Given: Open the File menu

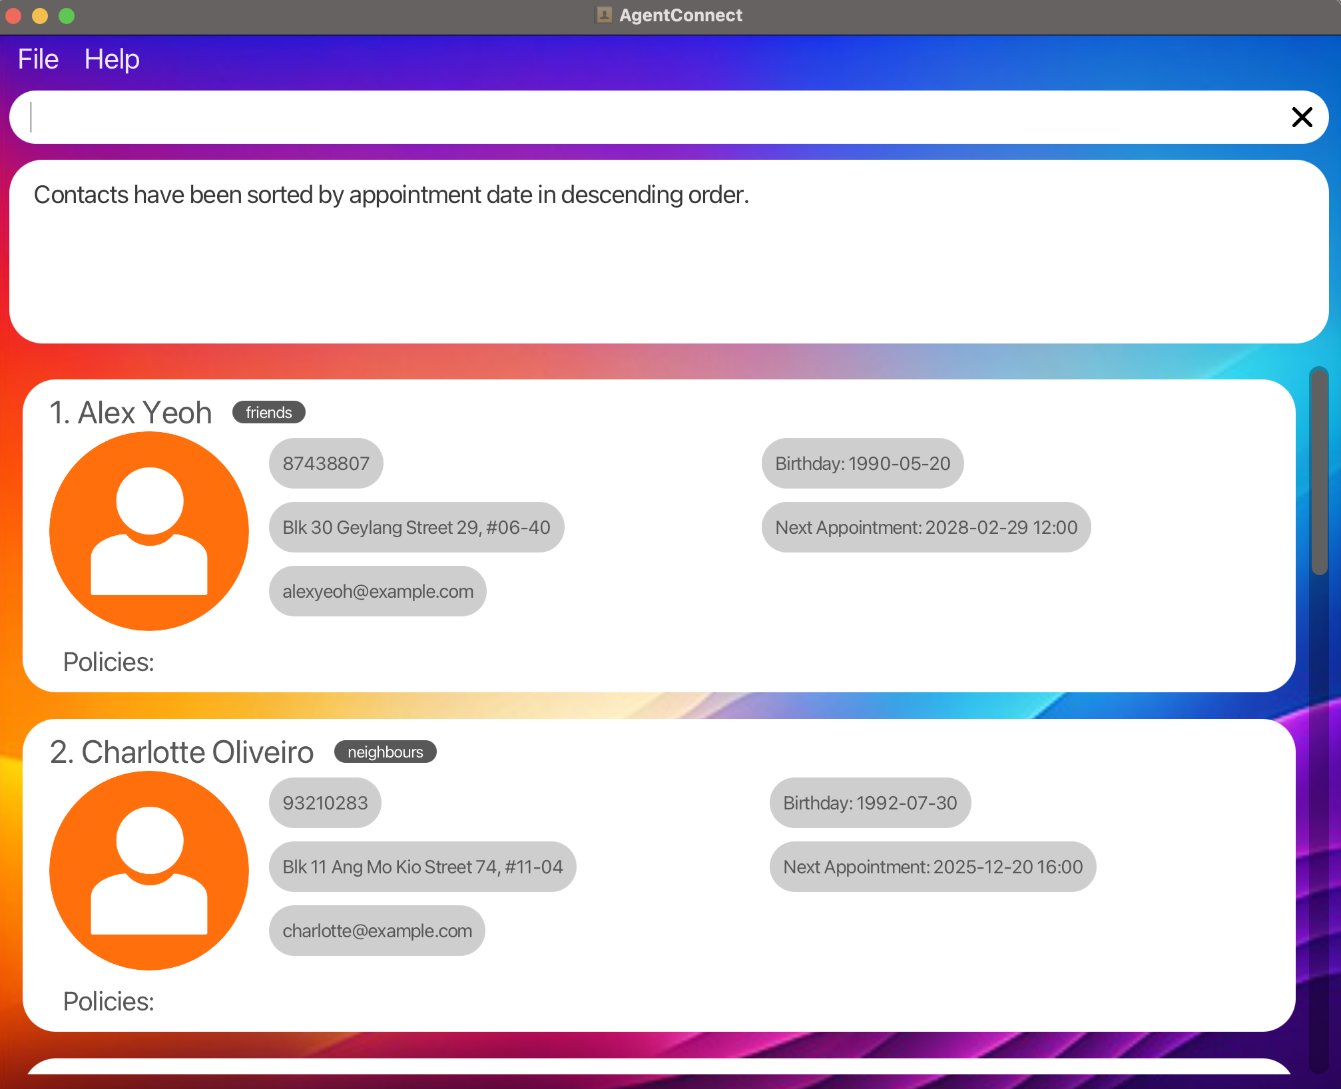Looking at the screenshot, I should 38,59.
